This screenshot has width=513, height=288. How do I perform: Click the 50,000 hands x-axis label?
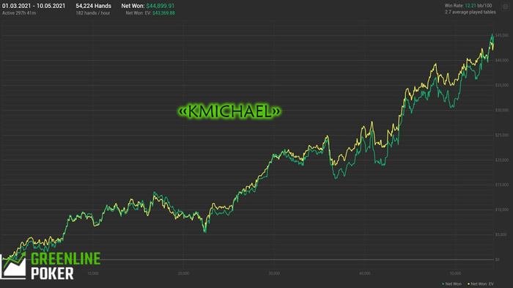[x=455, y=273]
